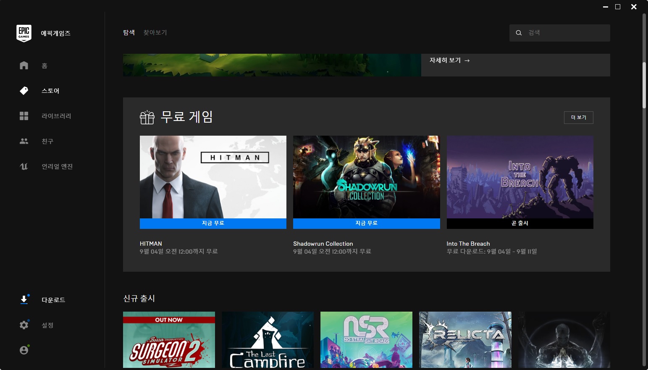
Task: Select 라이브러리 in the sidebar
Action: (x=56, y=116)
